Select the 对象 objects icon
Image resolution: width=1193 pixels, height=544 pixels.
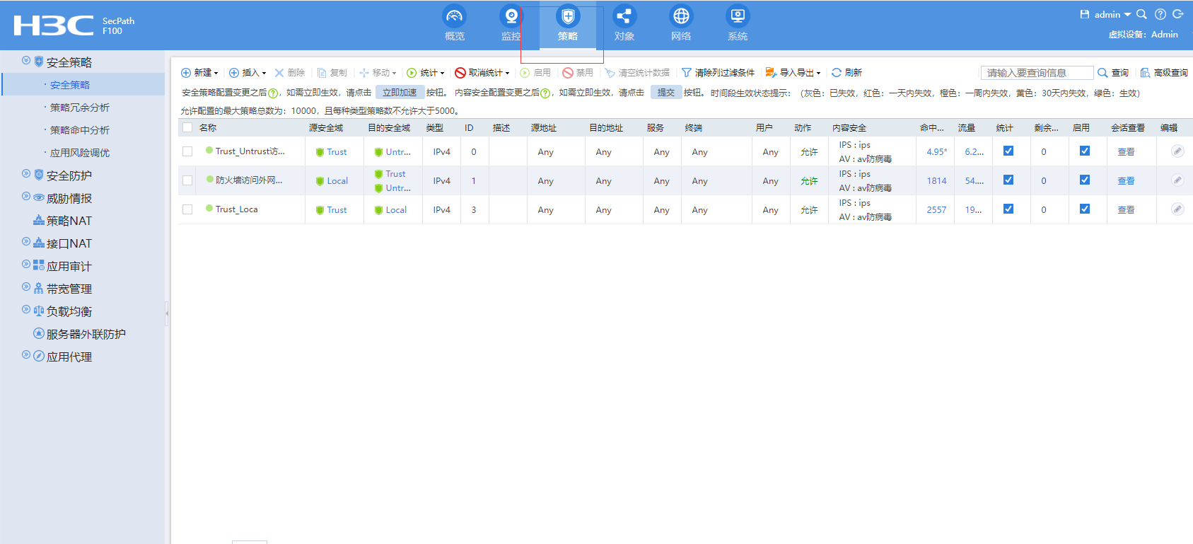coord(624,16)
